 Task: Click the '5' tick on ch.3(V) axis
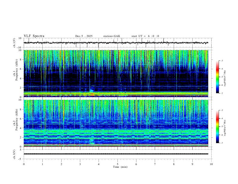click(x=21, y=149)
